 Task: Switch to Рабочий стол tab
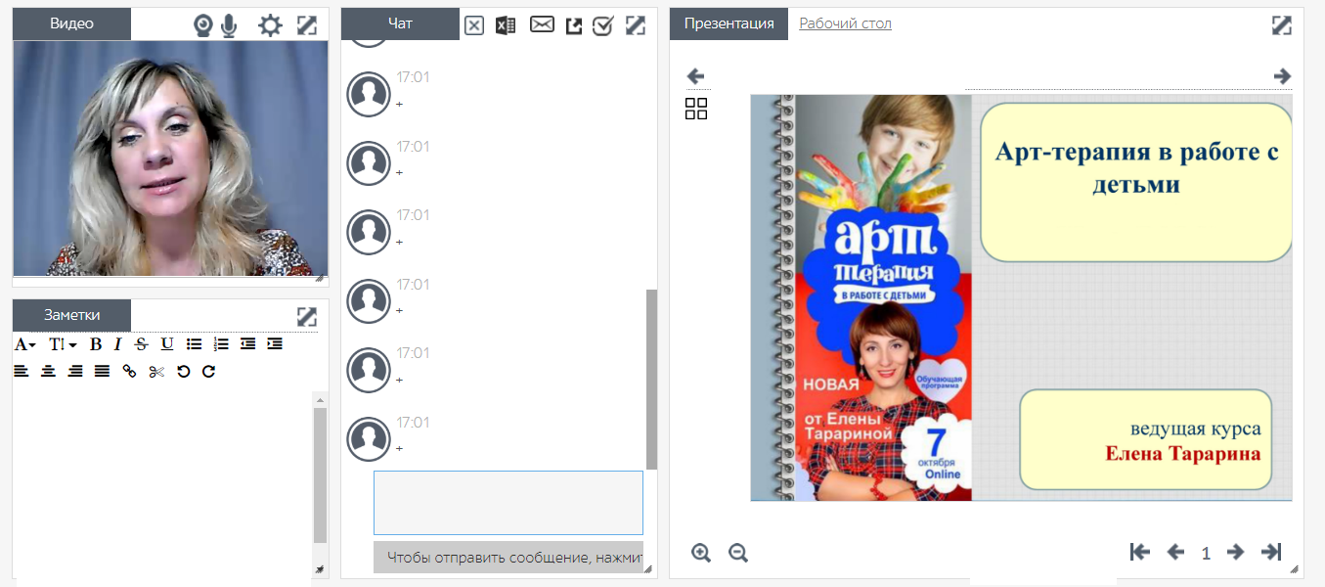[845, 23]
